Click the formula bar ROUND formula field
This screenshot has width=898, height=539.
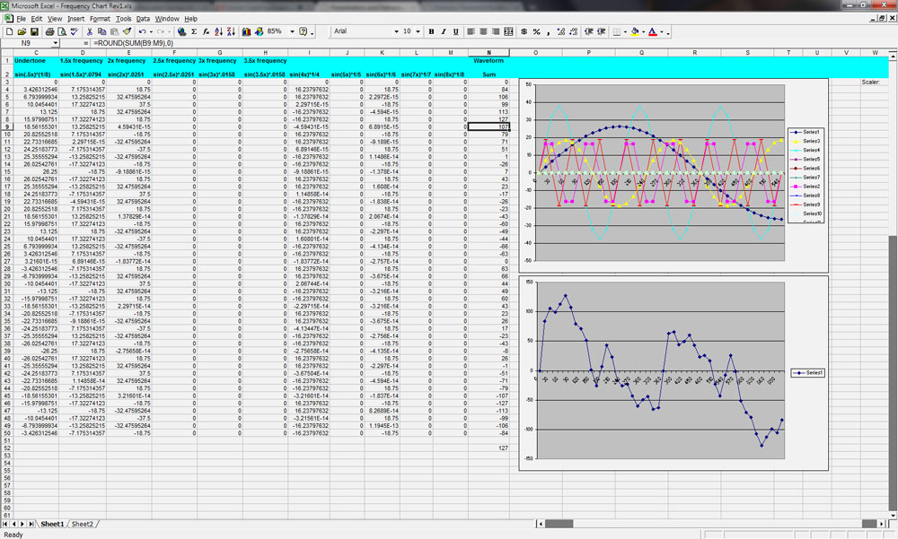[492, 43]
